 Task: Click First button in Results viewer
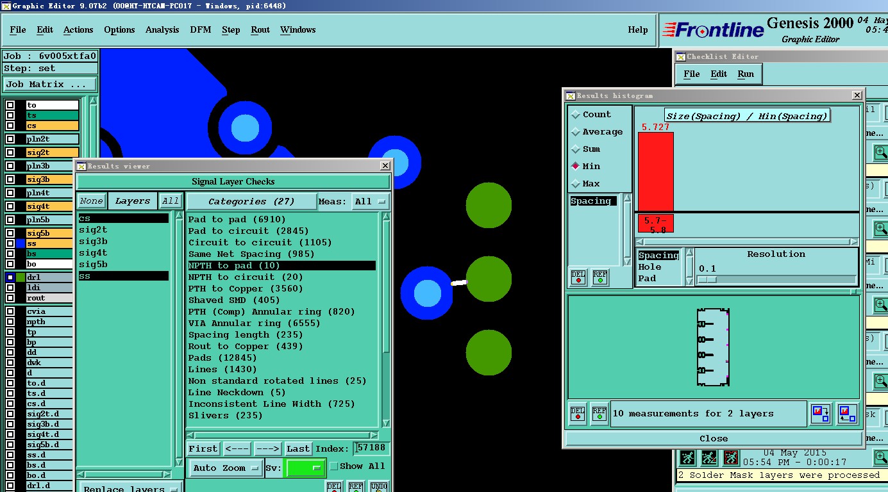[203, 448]
